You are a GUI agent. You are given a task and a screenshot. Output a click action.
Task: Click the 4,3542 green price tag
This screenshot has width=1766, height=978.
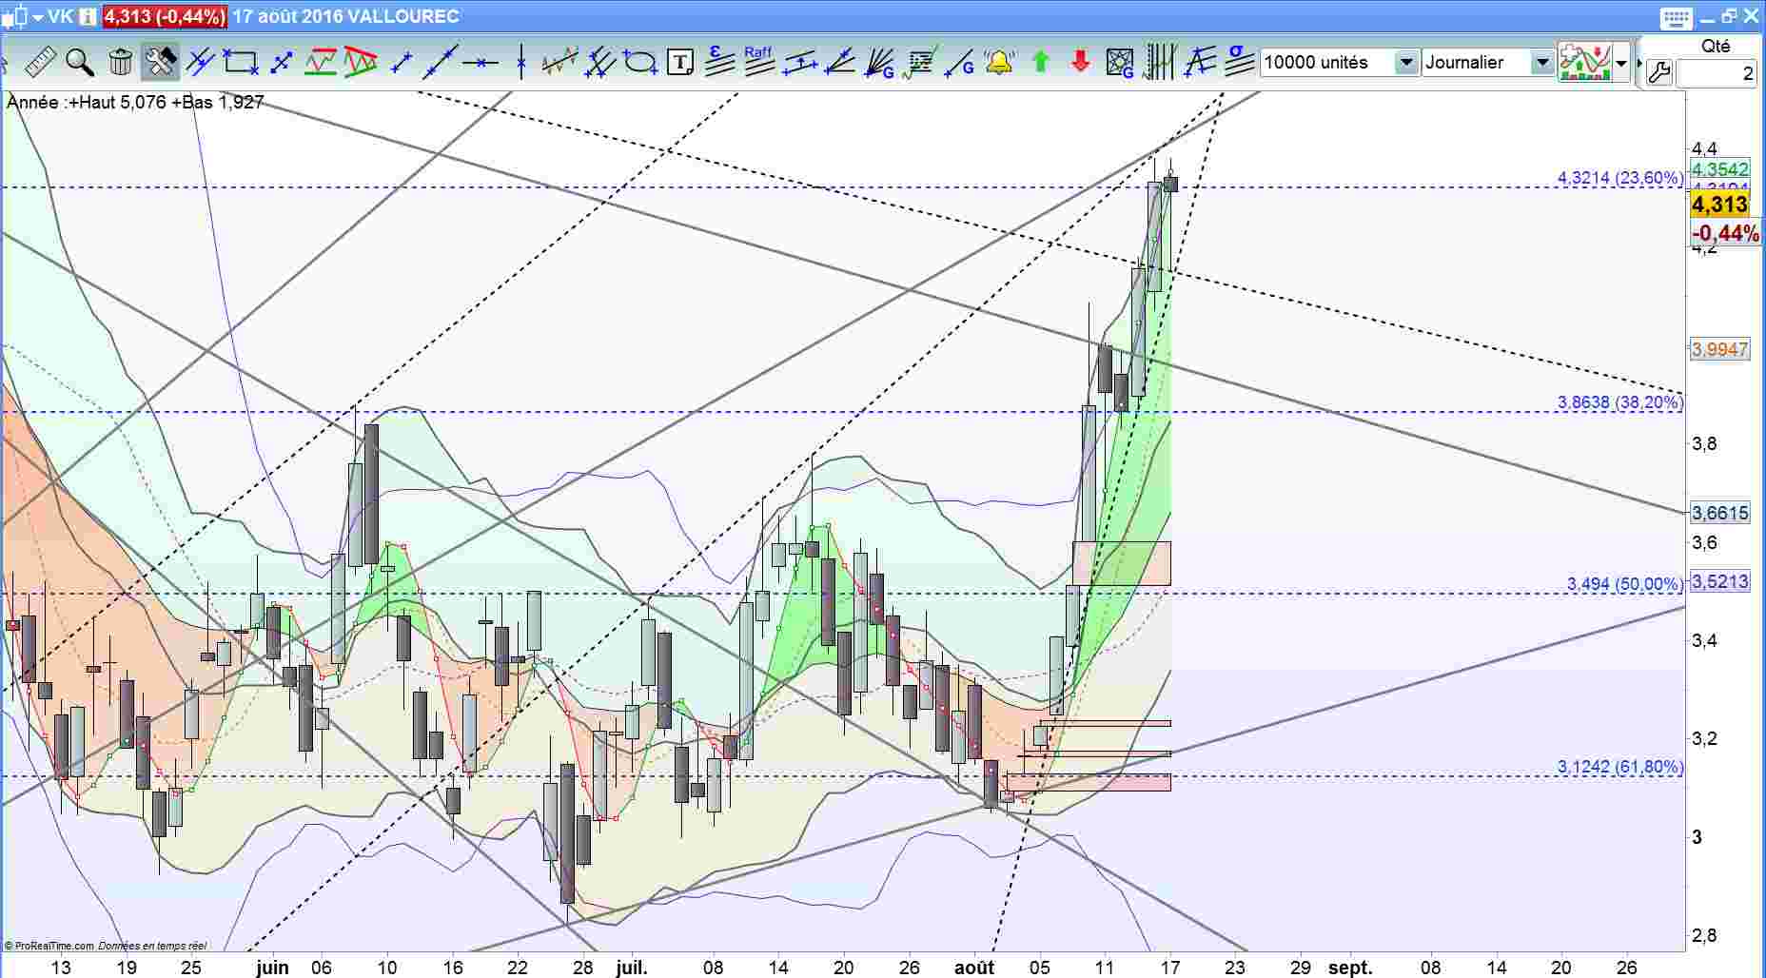coord(1719,169)
